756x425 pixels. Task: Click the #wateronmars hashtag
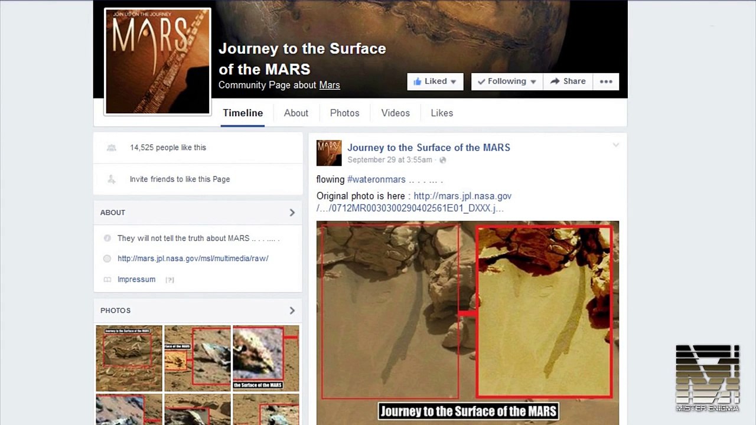376,179
